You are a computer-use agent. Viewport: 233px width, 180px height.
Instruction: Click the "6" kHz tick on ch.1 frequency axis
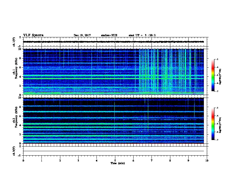[20, 67]
